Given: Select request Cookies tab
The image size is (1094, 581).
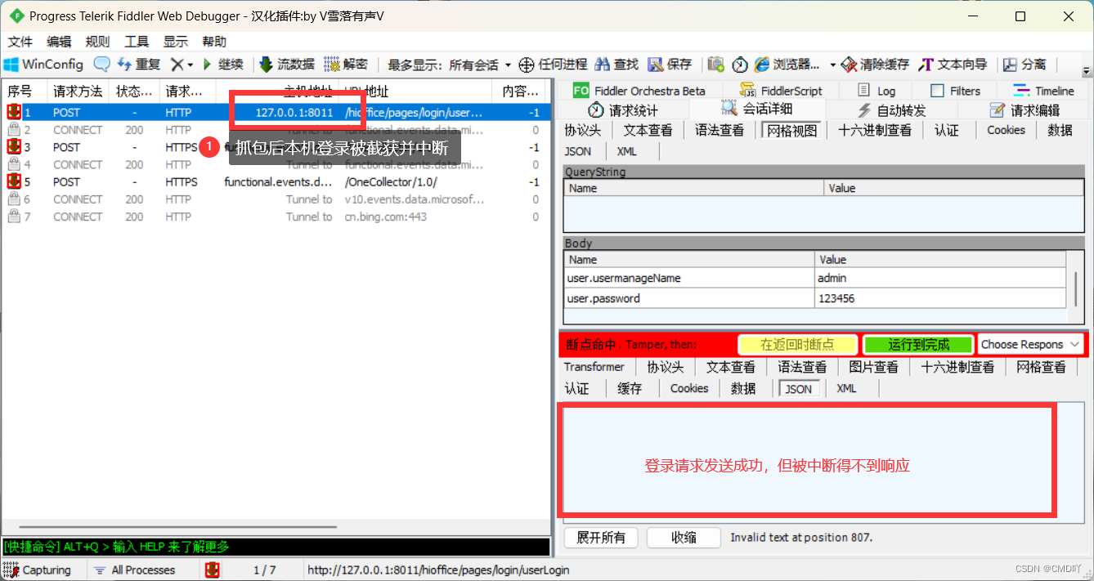Looking at the screenshot, I should click(x=1006, y=130).
